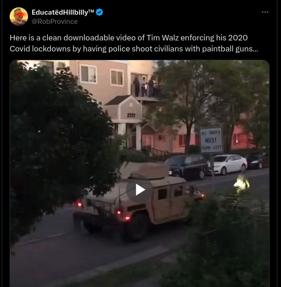
Task: Click building number 2727 in the video
Action: 131,116
